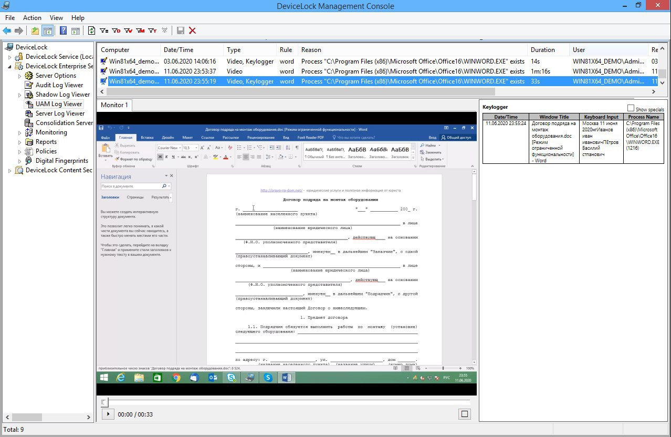Collapse the DeviceLock Enterprise Server node
671x437 pixels.
point(9,66)
